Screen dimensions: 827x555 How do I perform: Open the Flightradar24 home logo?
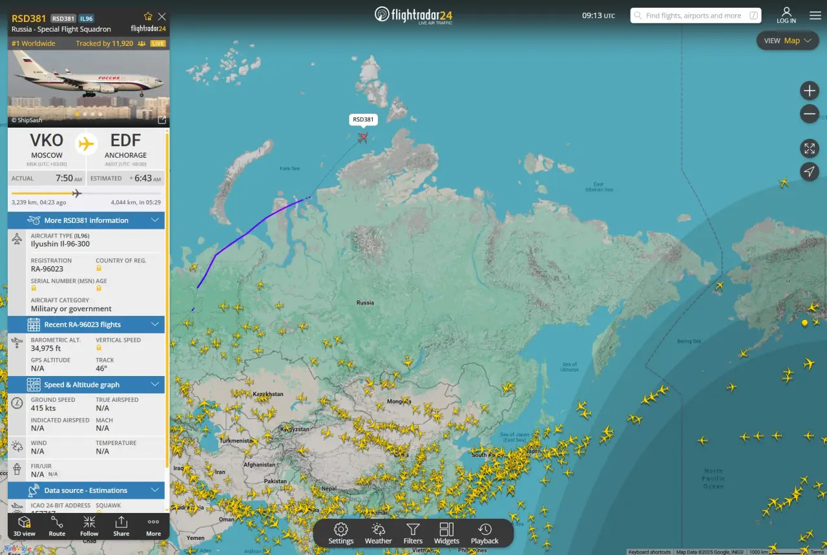413,15
